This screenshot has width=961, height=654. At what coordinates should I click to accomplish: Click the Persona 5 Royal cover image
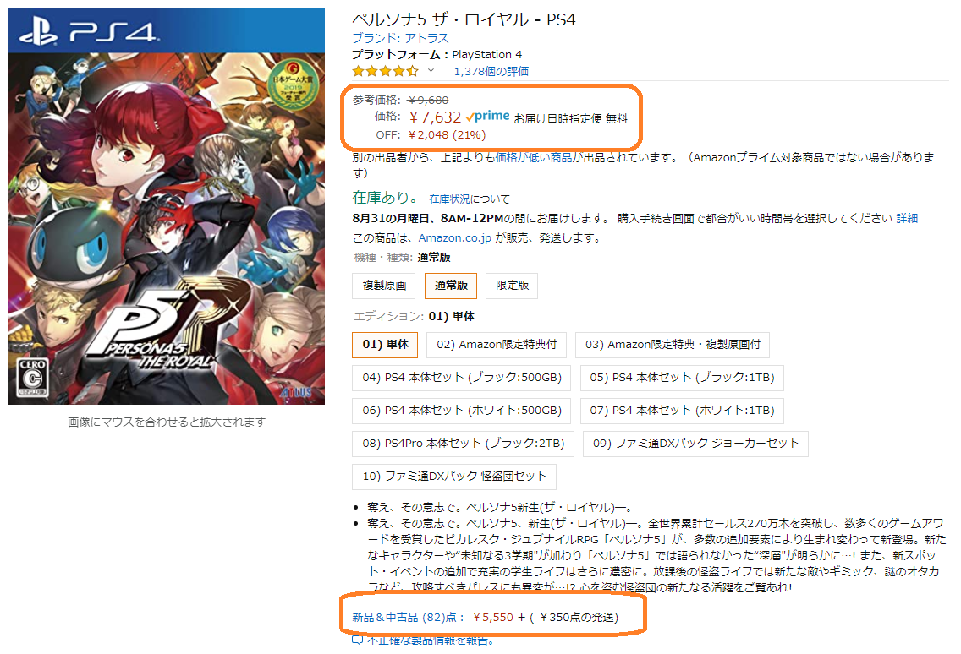pos(167,206)
